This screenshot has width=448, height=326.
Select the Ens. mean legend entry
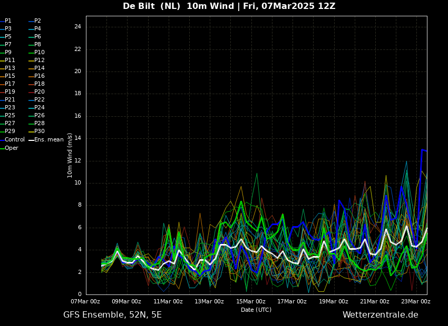click(46, 140)
